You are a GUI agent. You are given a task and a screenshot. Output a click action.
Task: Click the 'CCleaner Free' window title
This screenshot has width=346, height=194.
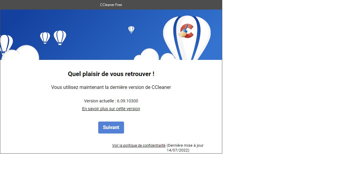click(x=111, y=4)
